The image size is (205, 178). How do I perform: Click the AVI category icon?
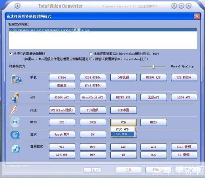coord(15,97)
